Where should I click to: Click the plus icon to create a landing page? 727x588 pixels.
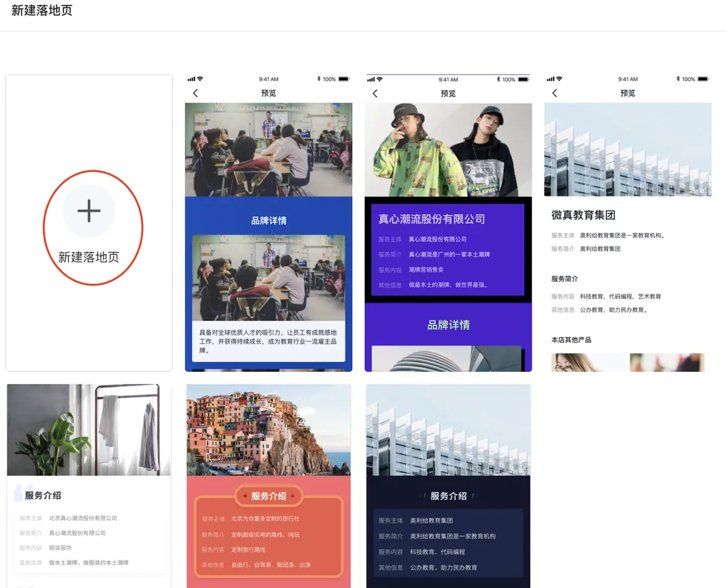88,211
